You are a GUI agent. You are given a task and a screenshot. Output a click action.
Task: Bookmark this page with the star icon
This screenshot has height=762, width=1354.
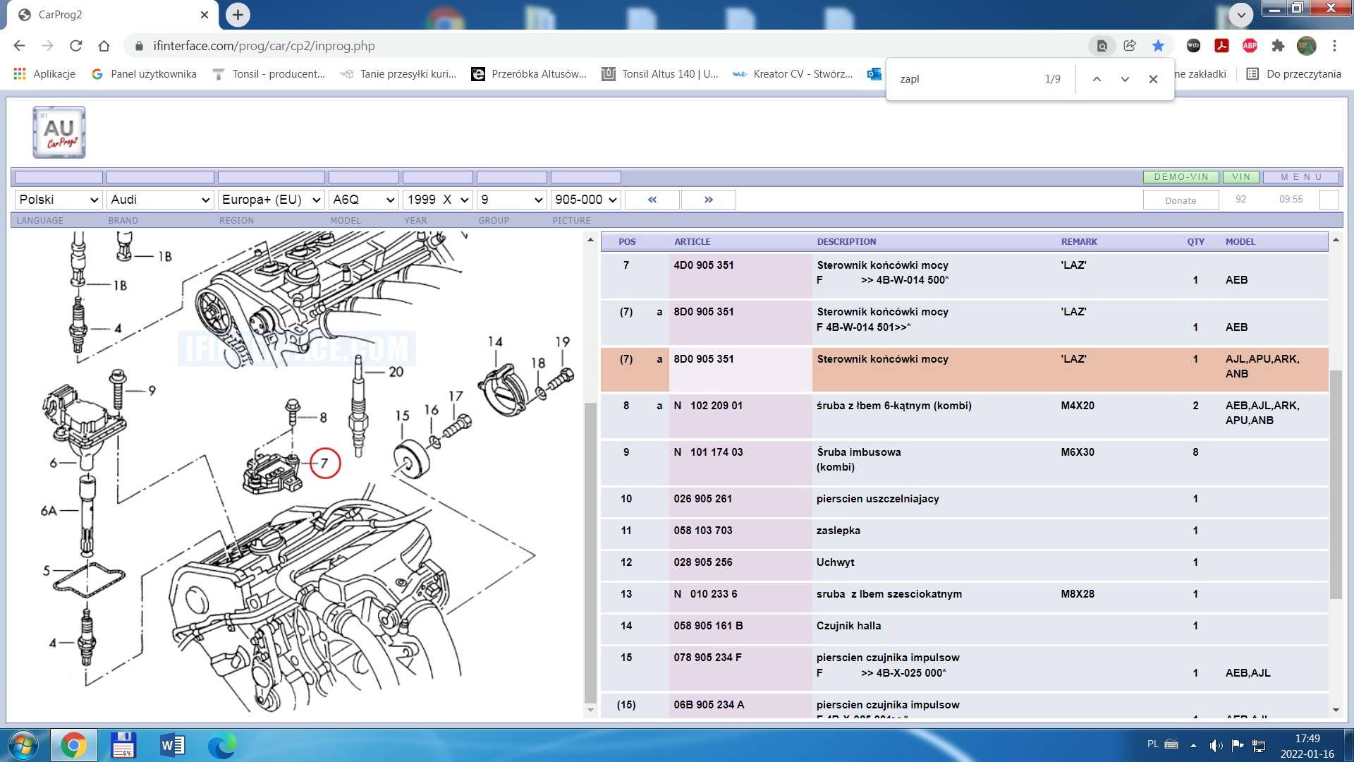pos(1158,46)
